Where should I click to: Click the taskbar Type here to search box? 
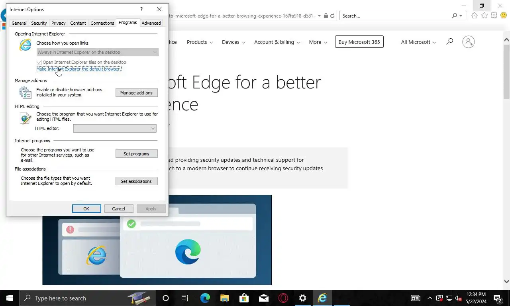(x=88, y=298)
